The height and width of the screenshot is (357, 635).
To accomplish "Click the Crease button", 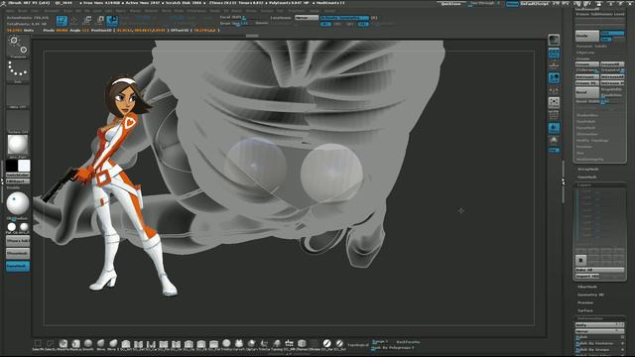I will pyautogui.click(x=587, y=64).
